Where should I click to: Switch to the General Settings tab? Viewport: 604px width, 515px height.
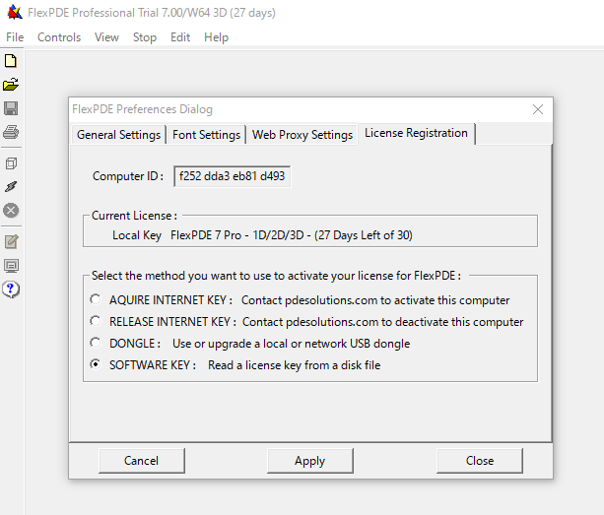click(x=118, y=135)
